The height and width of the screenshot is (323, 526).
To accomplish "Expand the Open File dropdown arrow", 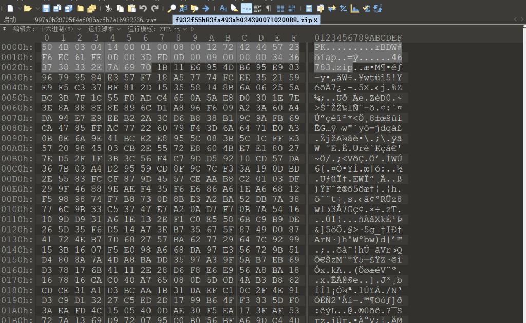I will point(36,9).
